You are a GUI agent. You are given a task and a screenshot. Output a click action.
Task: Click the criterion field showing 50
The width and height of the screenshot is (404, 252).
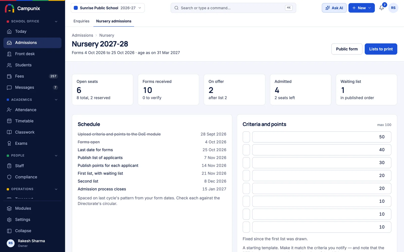[322, 137]
